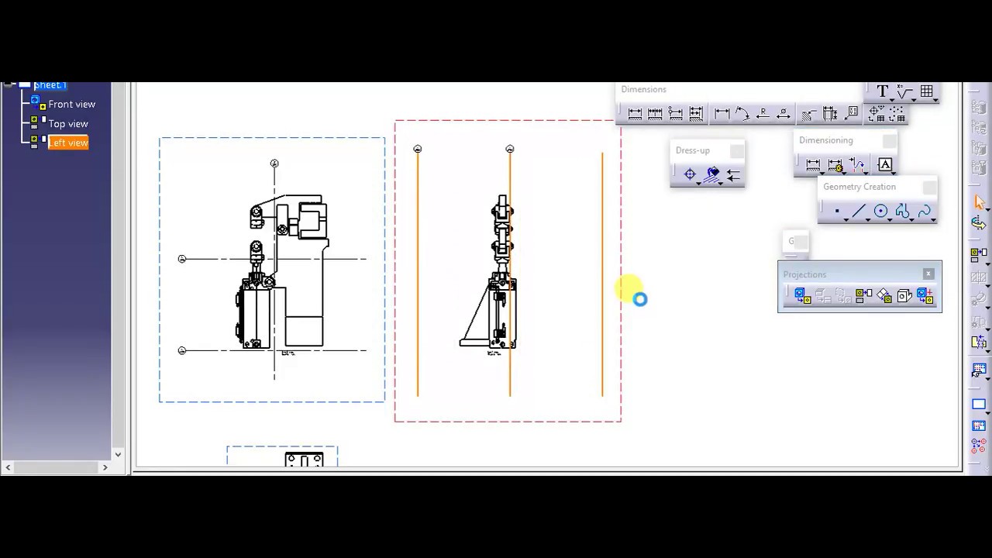Screen dimensions: 992x558
Task: Select the Line tool in Geometry Creation
Action: click(x=859, y=211)
